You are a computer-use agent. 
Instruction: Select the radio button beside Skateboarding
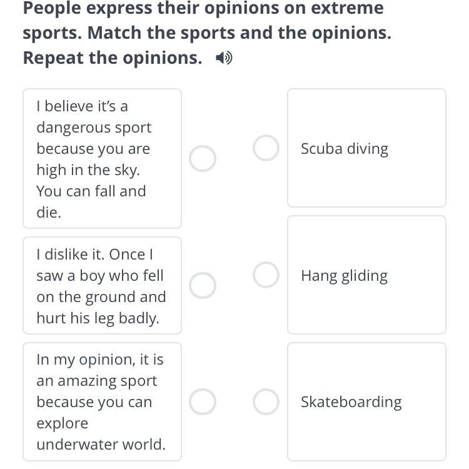(266, 401)
